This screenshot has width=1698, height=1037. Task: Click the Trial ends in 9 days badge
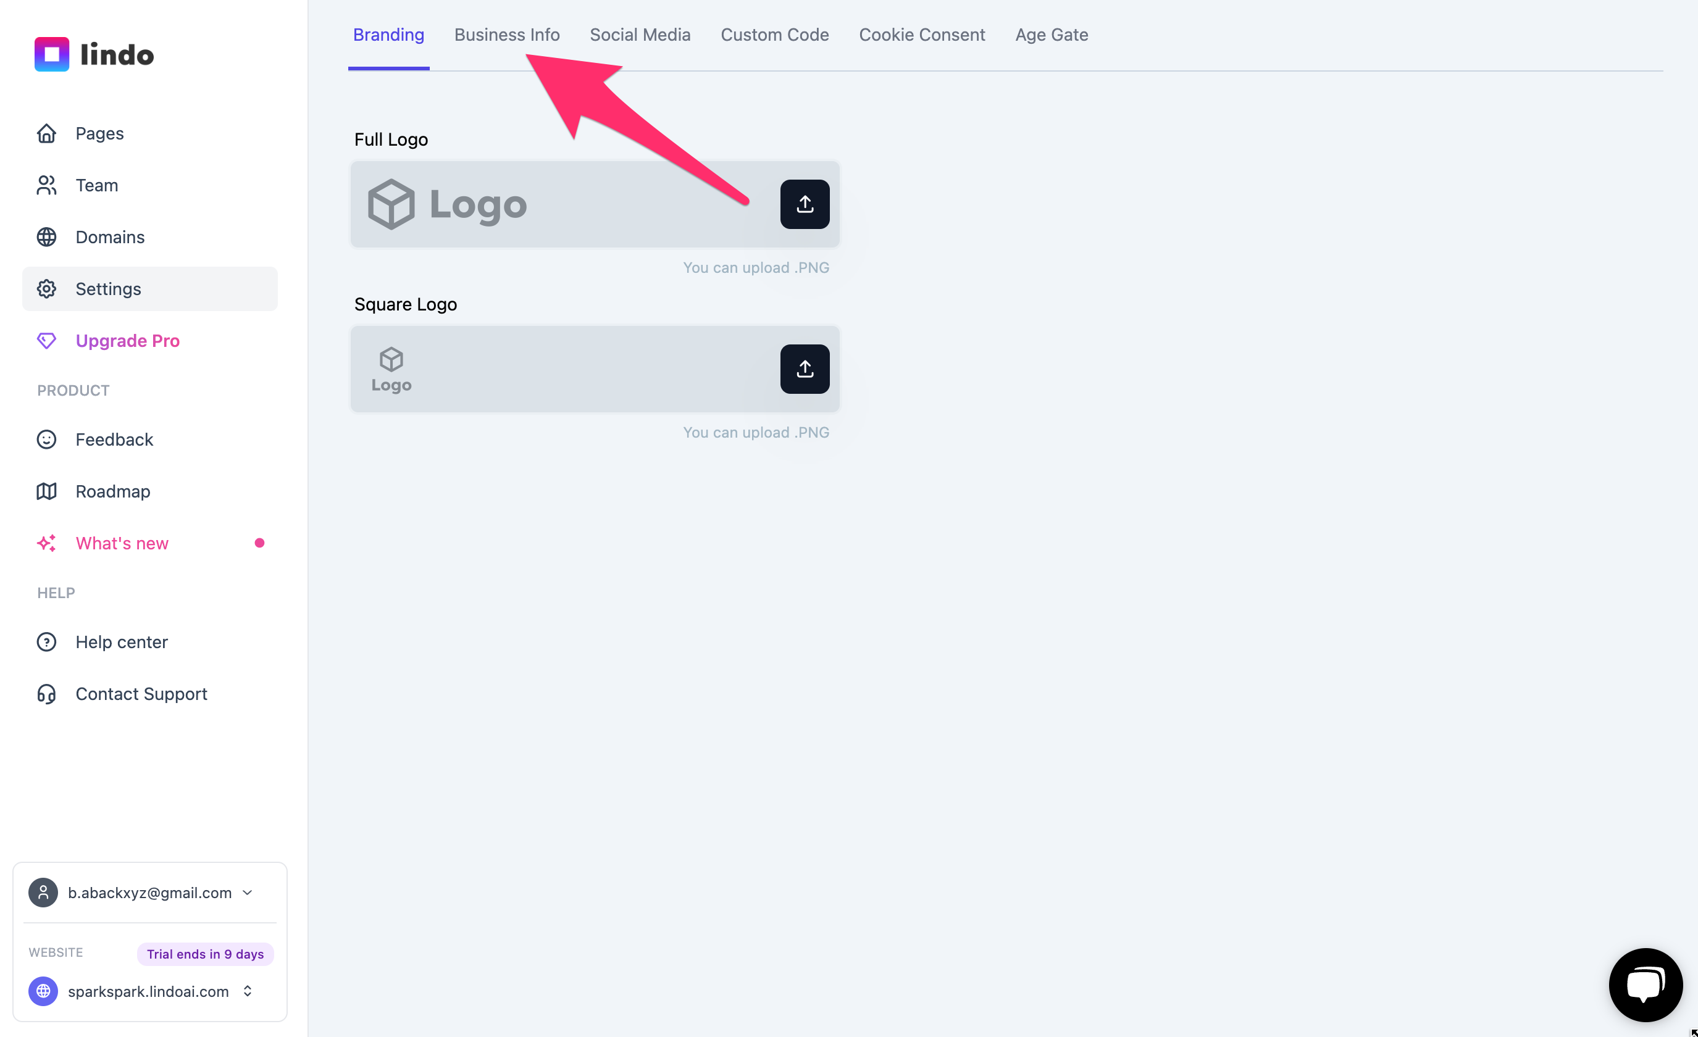pyautogui.click(x=206, y=954)
